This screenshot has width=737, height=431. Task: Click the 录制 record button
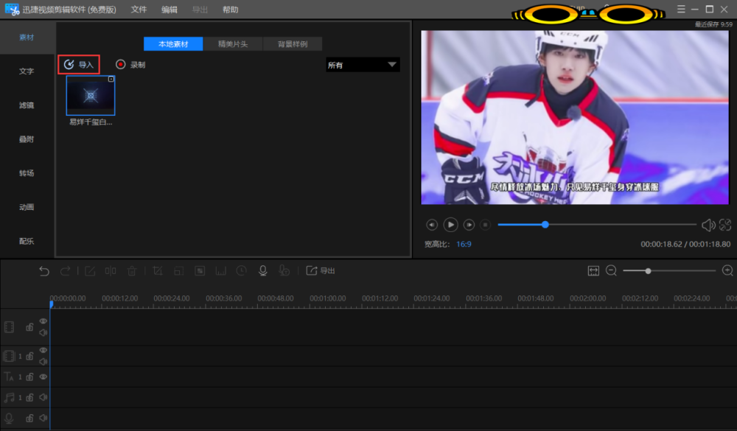pyautogui.click(x=130, y=64)
